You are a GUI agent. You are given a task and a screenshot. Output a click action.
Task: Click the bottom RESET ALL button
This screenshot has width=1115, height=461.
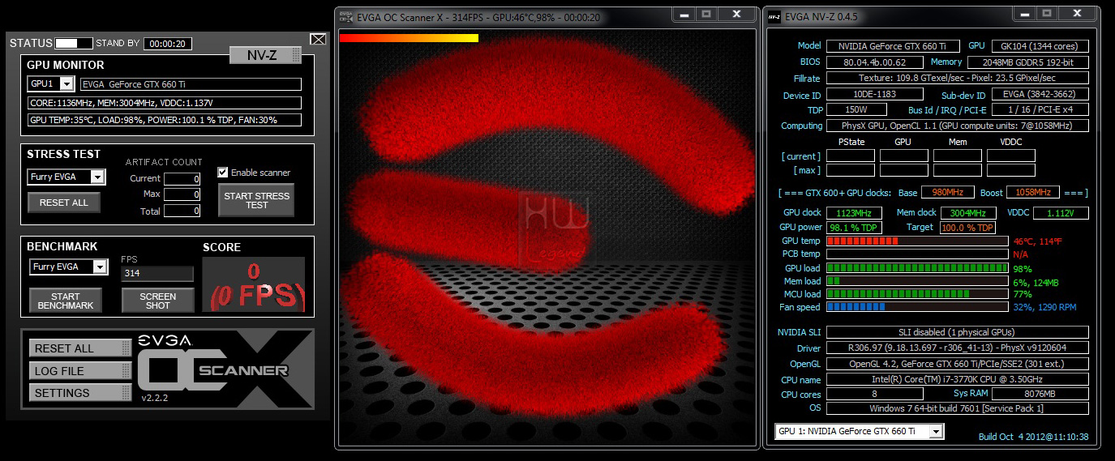point(80,348)
